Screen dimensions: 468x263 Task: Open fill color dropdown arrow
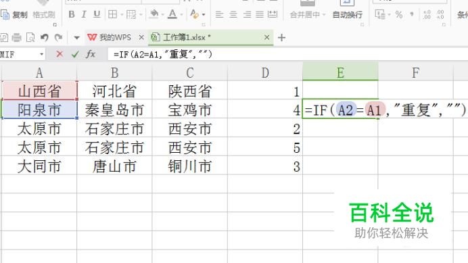[x=163, y=14]
